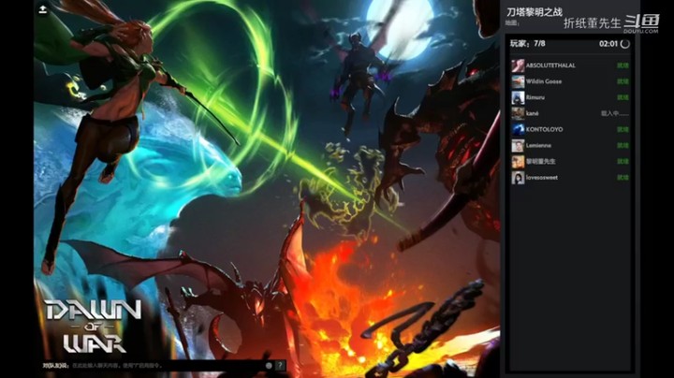This screenshot has height=378, width=674.
Task: Click the 刀塔黎明之战 game title
Action: click(535, 12)
